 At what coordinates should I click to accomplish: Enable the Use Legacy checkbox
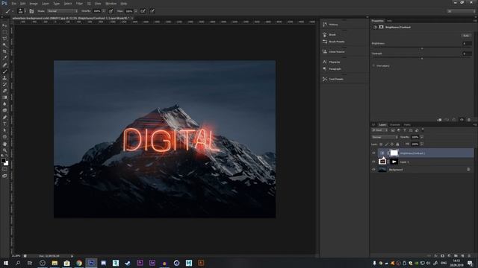[x=373, y=66]
